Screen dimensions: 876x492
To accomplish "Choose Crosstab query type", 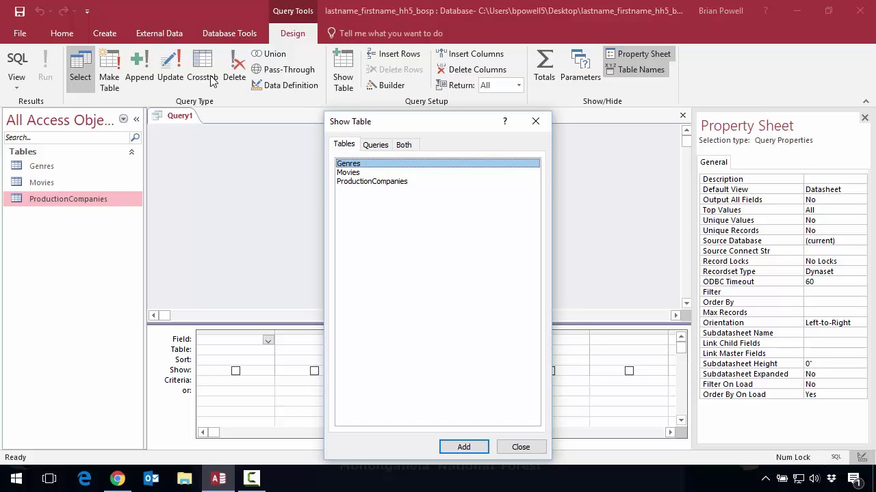I will pyautogui.click(x=202, y=67).
